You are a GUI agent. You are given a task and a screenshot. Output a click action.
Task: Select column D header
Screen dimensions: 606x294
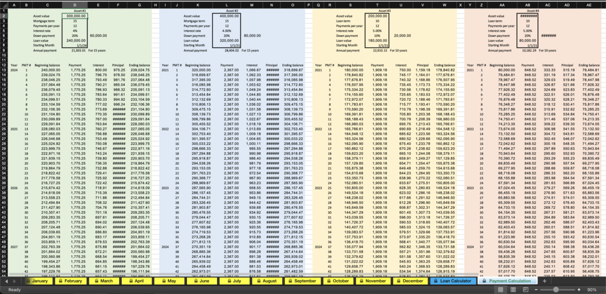click(75, 5)
